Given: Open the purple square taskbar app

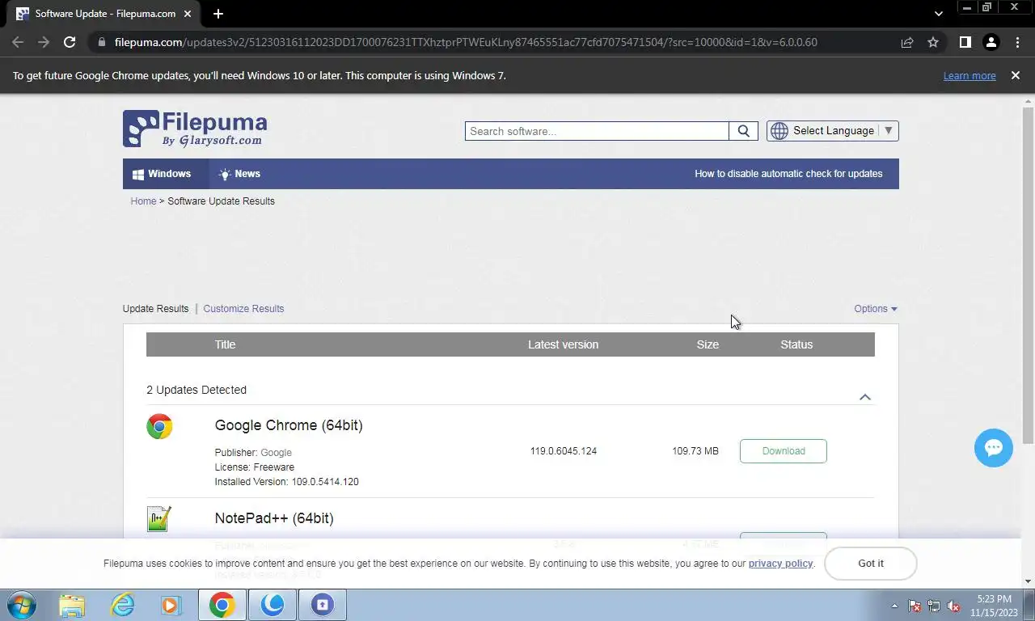Looking at the screenshot, I should [323, 605].
